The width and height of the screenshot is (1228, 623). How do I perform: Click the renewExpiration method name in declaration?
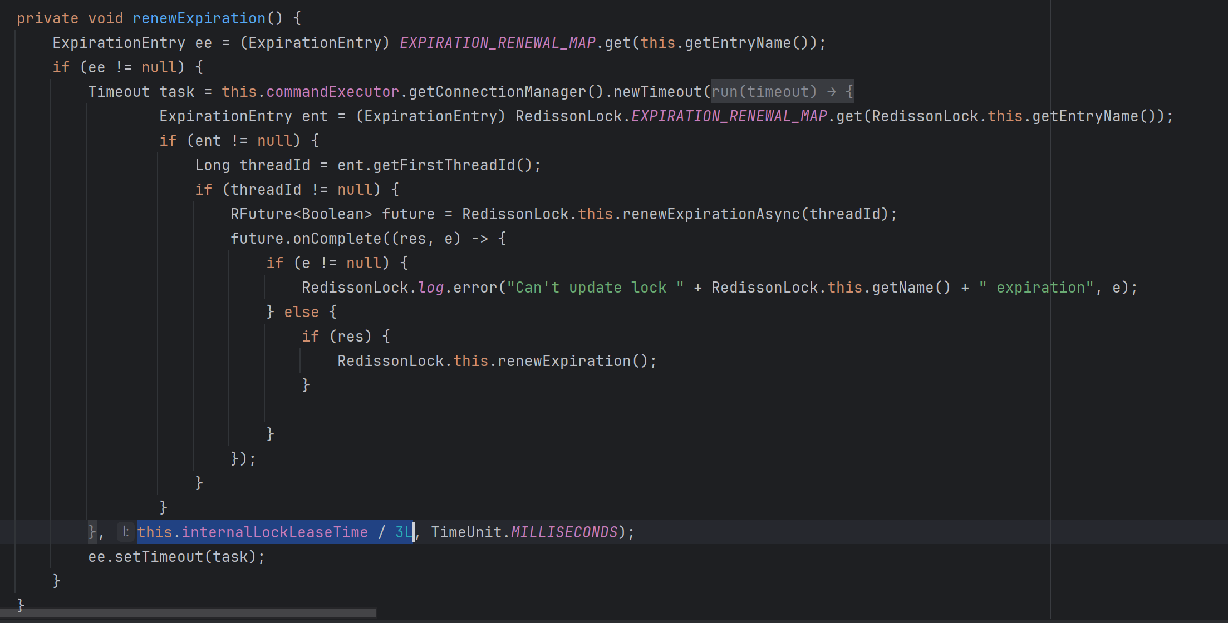199,18
